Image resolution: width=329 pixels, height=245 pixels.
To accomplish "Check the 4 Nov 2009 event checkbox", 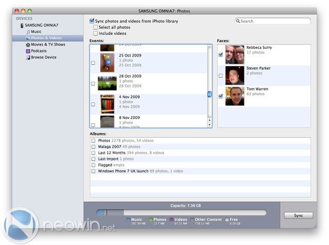I will click(x=93, y=104).
